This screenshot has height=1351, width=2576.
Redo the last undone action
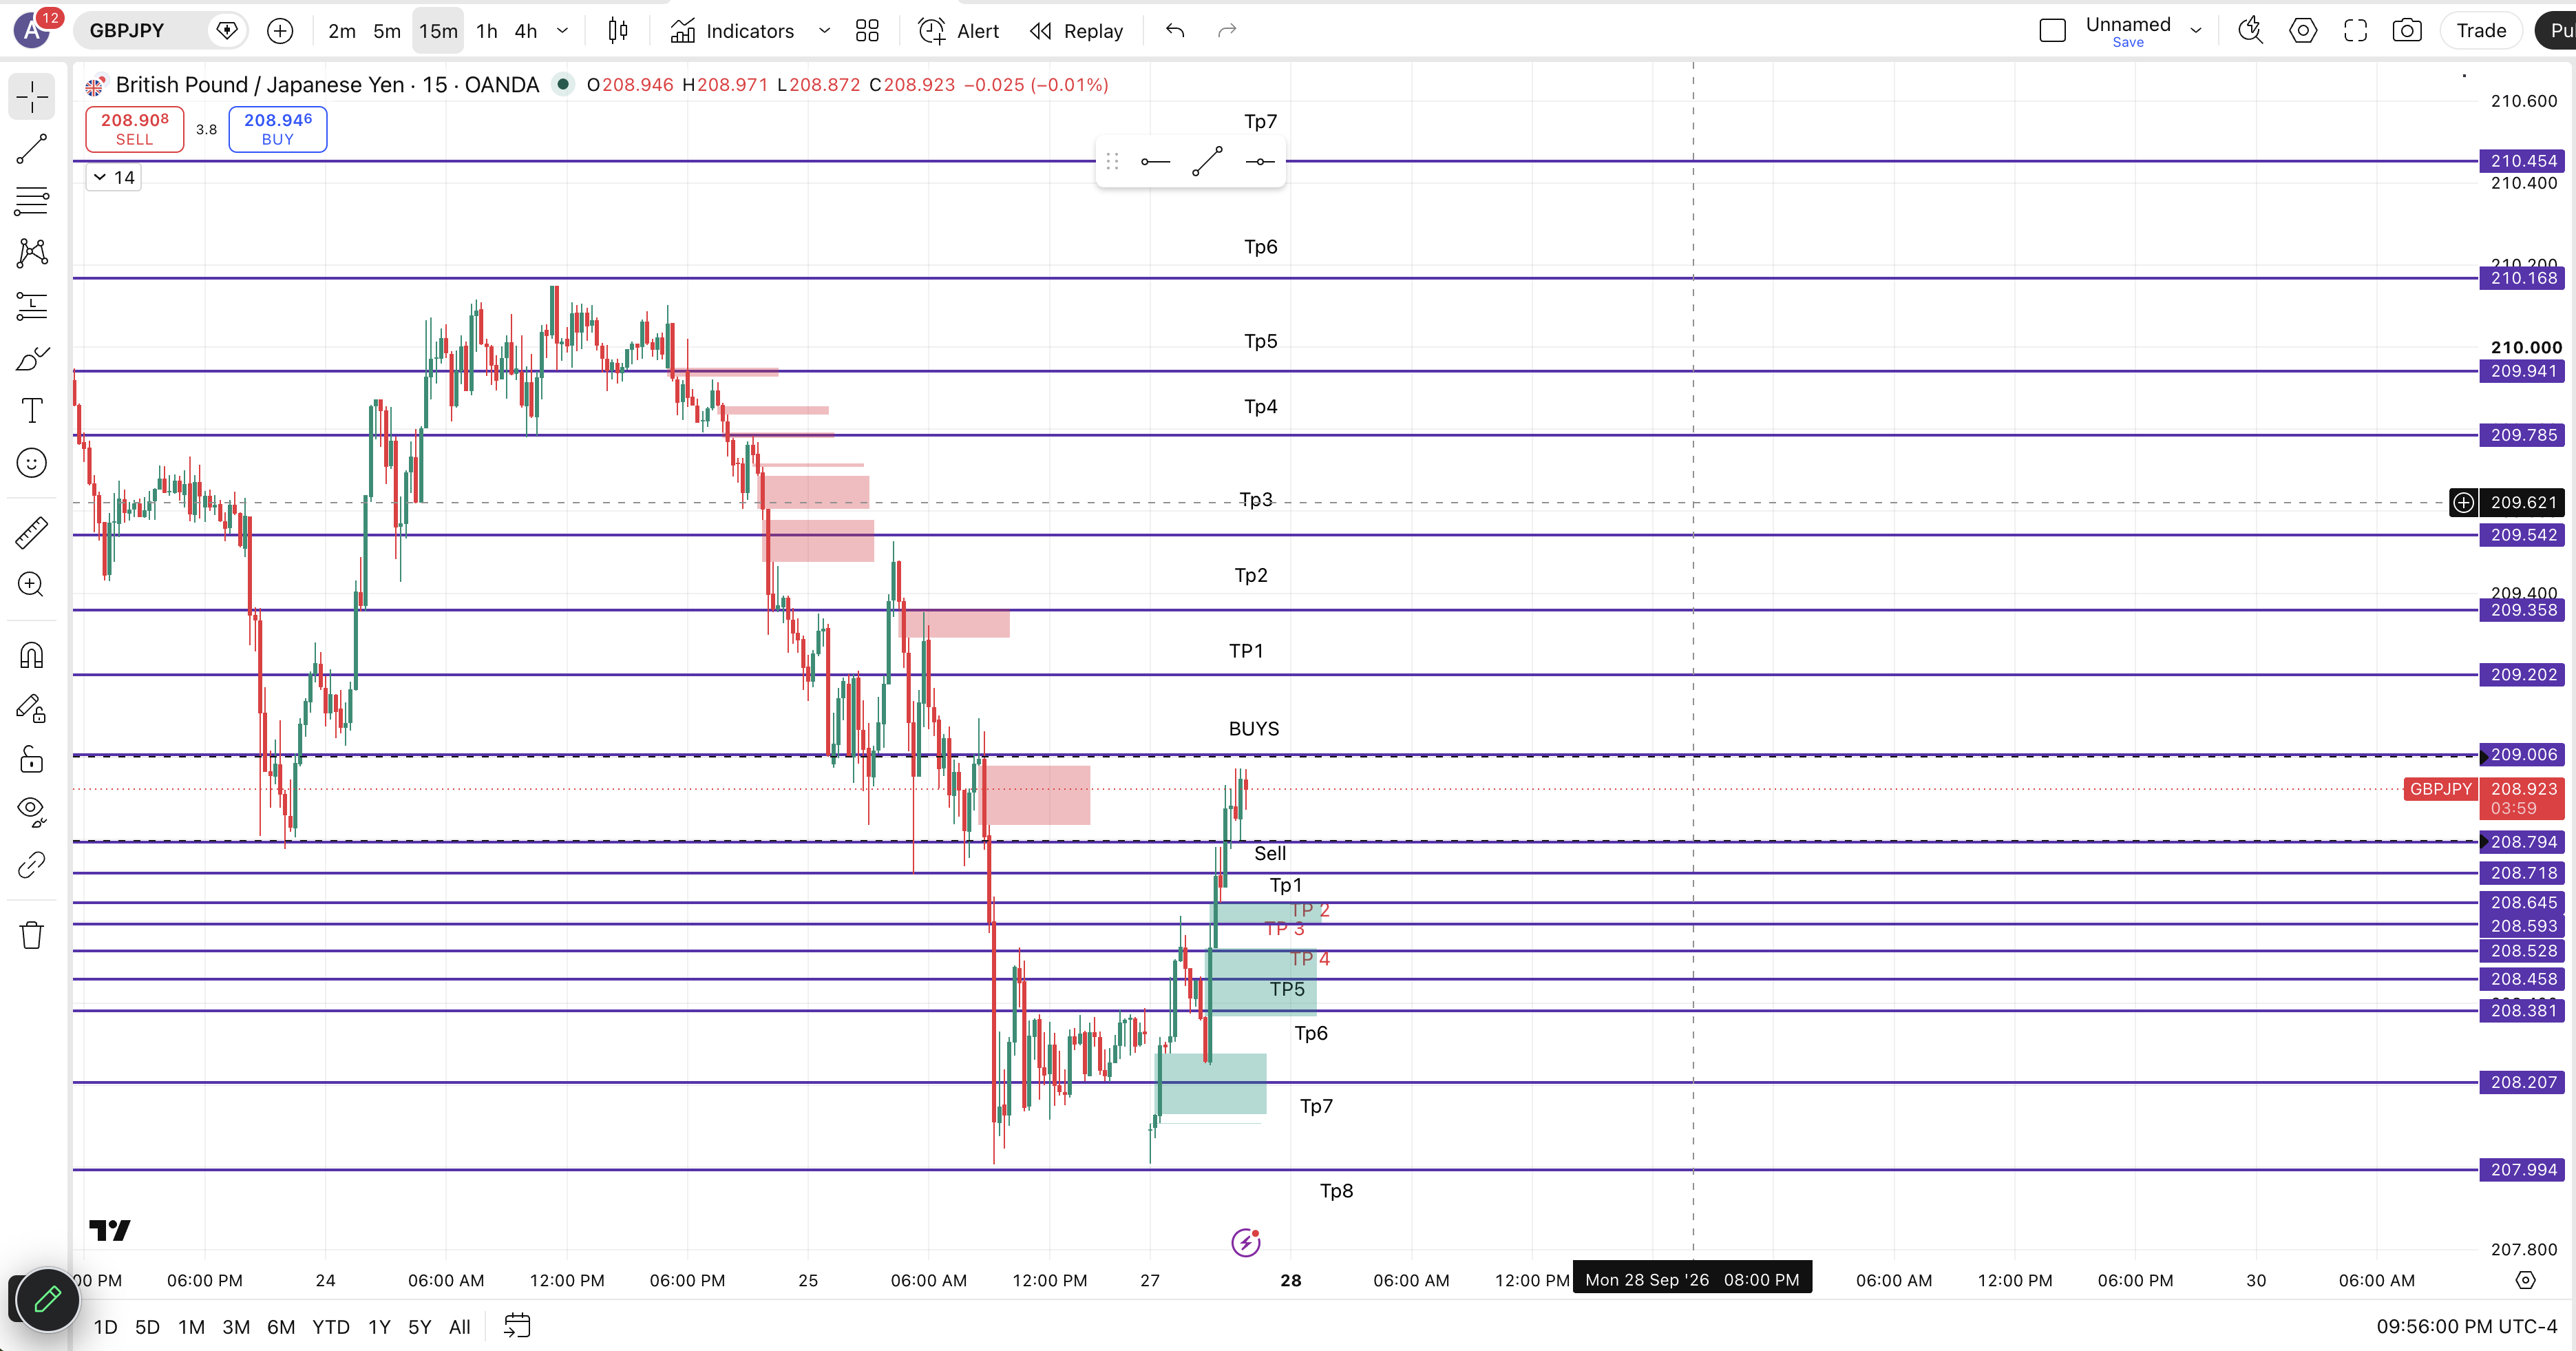point(1227,31)
